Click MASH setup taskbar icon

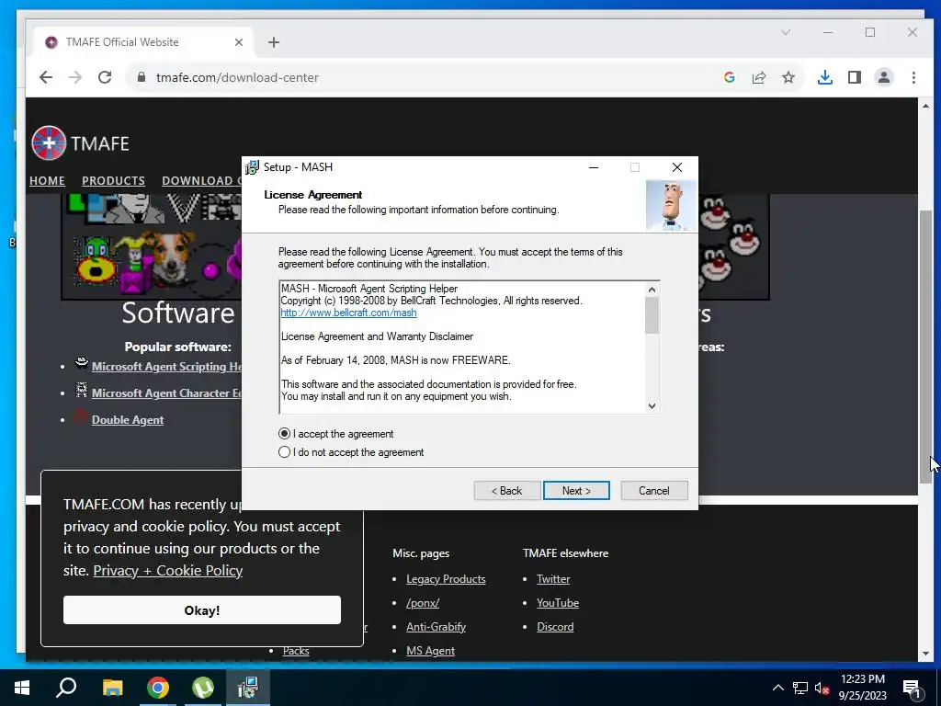[248, 688]
